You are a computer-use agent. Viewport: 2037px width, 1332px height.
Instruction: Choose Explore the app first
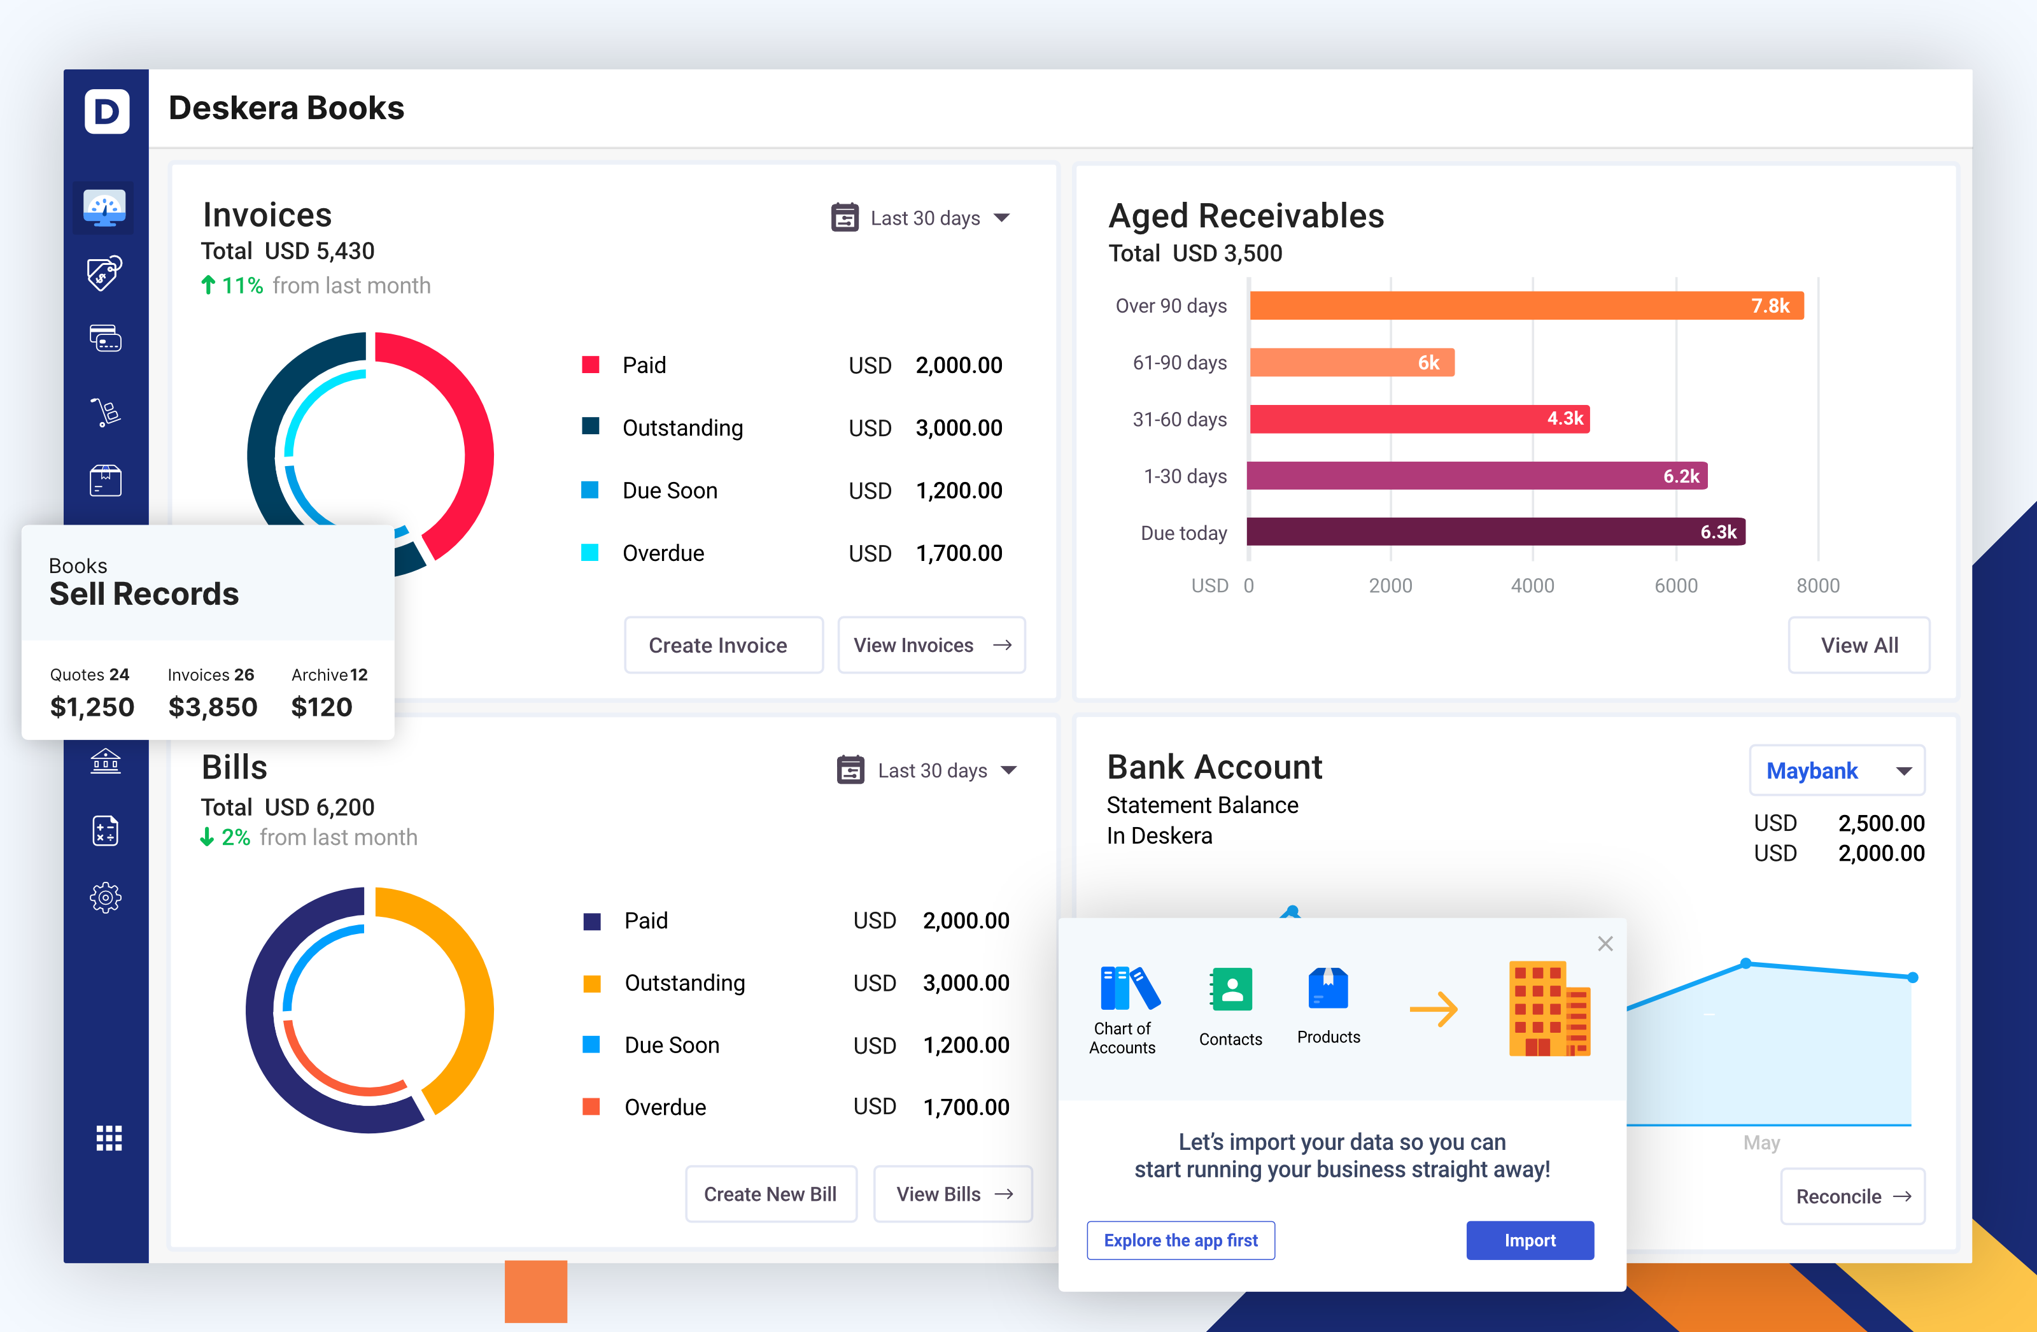(x=1180, y=1240)
